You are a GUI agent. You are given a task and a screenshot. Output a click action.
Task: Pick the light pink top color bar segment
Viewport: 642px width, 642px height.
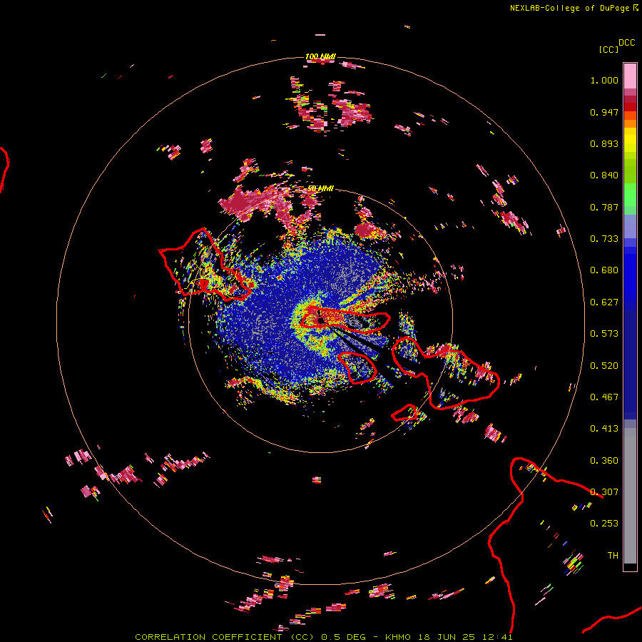[x=630, y=76]
